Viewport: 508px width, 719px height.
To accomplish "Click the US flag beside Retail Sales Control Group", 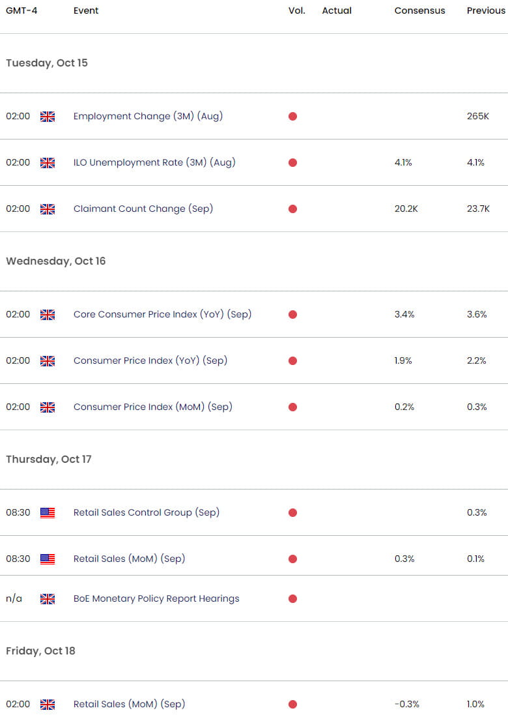I will pos(47,512).
